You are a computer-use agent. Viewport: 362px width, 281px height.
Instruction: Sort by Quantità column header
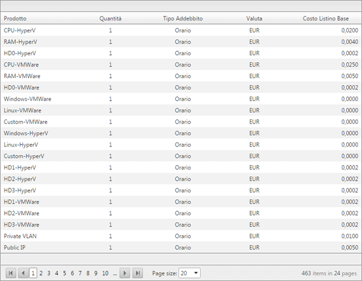click(111, 18)
